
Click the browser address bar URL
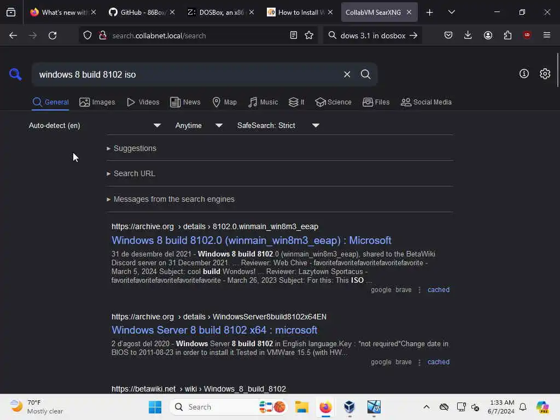159,36
